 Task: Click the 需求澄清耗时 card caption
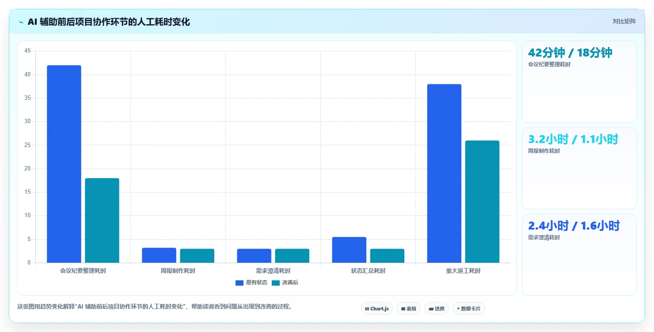coord(544,238)
